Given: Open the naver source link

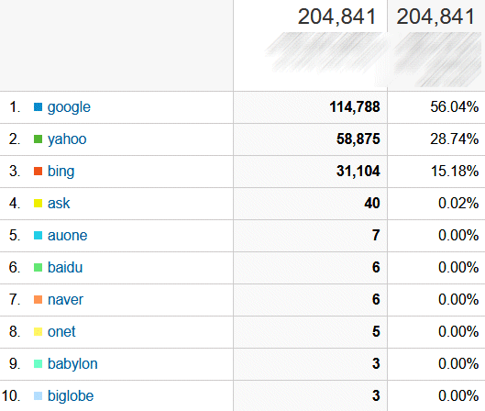Looking at the screenshot, I should coord(65,300).
